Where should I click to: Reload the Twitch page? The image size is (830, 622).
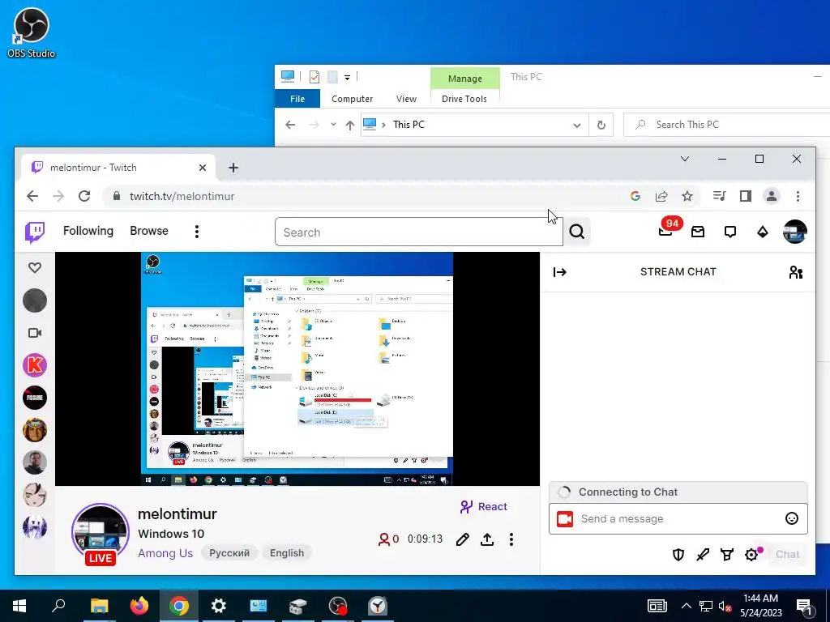coord(84,196)
